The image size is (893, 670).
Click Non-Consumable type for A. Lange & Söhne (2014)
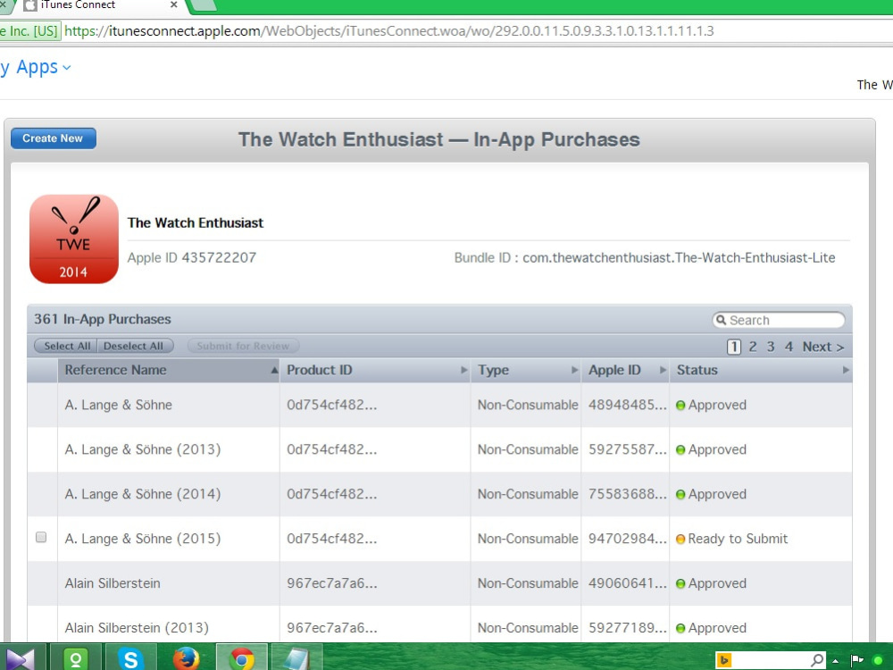pos(528,494)
